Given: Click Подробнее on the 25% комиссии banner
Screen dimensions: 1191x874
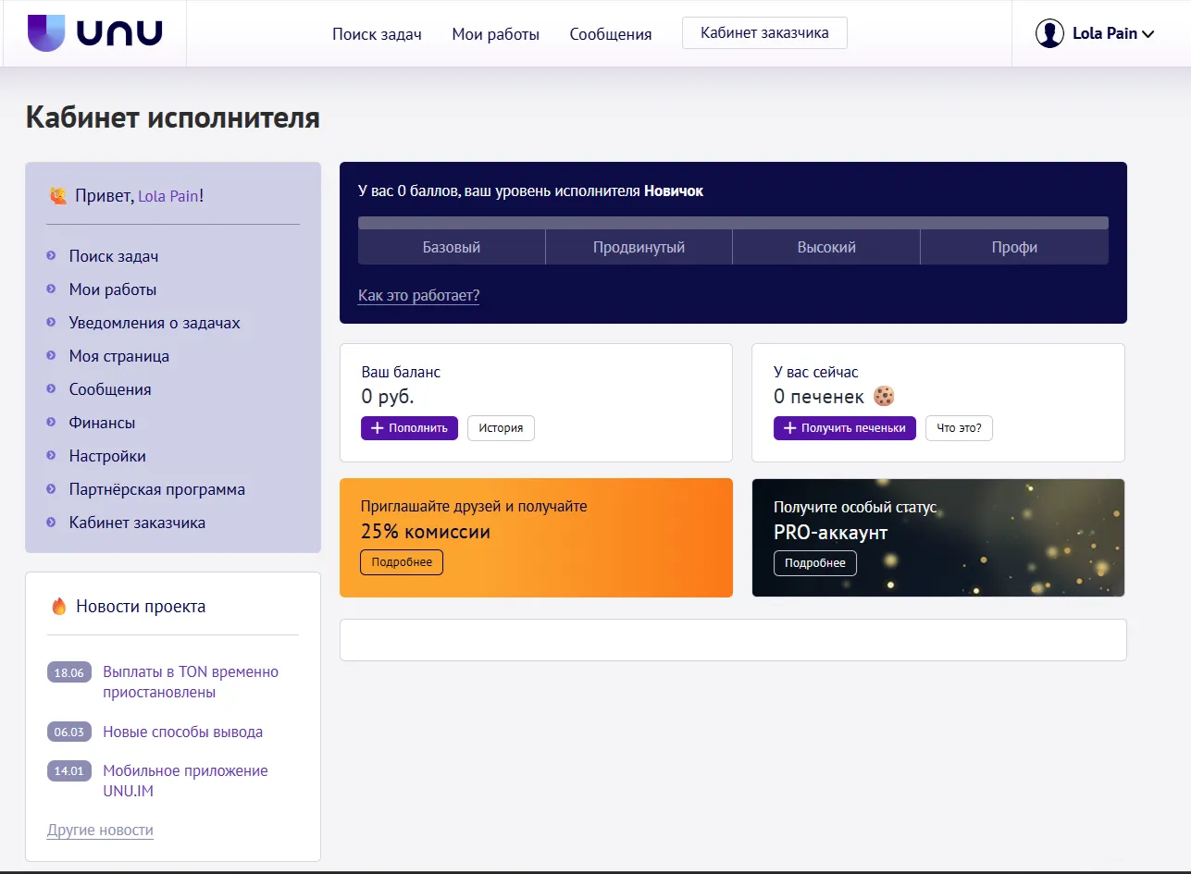Looking at the screenshot, I should pos(402,562).
